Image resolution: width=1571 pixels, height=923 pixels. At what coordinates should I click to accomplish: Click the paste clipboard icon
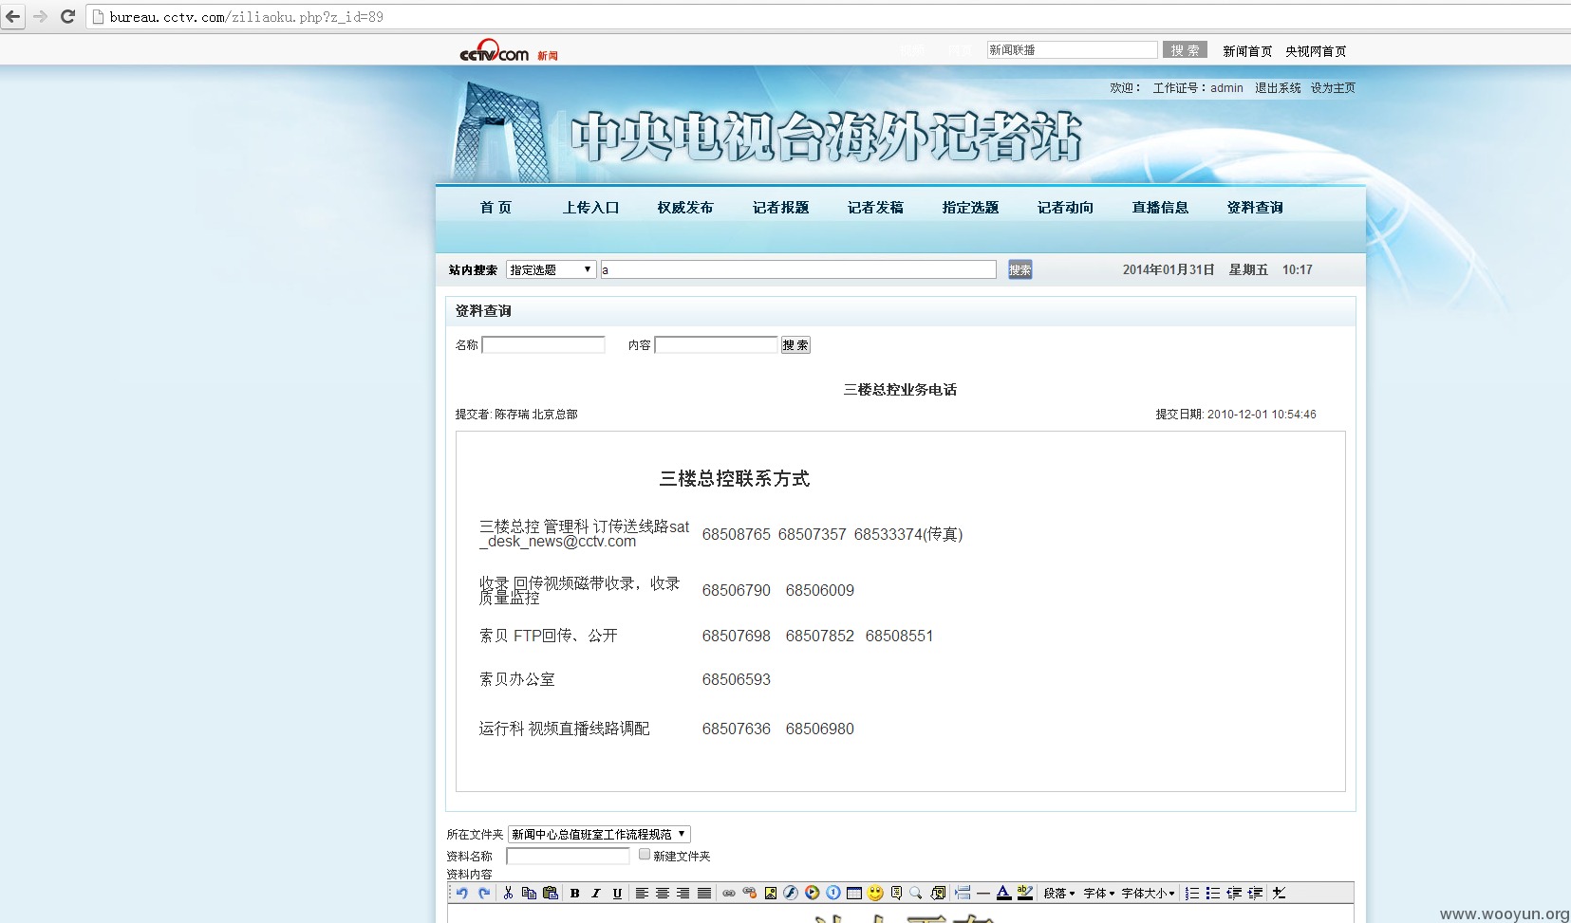point(550,893)
